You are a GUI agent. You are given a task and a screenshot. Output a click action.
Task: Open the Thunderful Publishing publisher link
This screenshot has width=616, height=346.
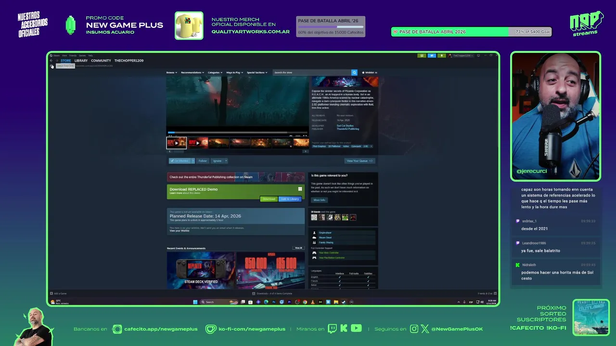tap(348, 129)
